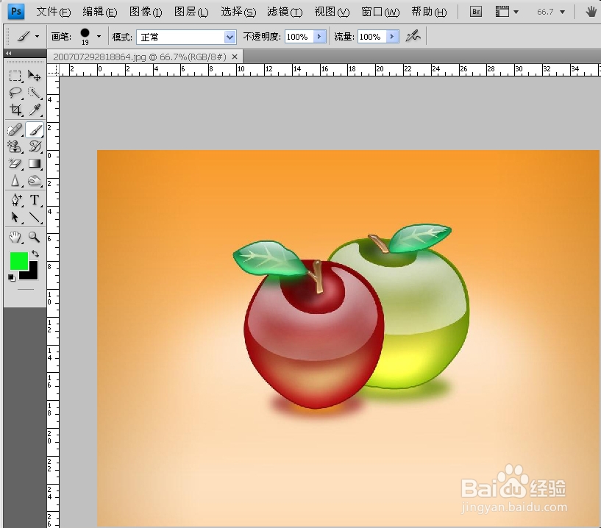The width and height of the screenshot is (601, 528).
Task: Select the Brush tool in toolbox
Action: 35,130
